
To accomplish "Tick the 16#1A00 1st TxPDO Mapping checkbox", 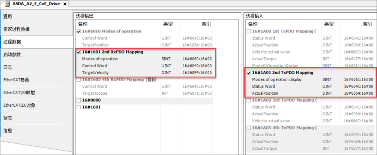I will (x=249, y=31).
